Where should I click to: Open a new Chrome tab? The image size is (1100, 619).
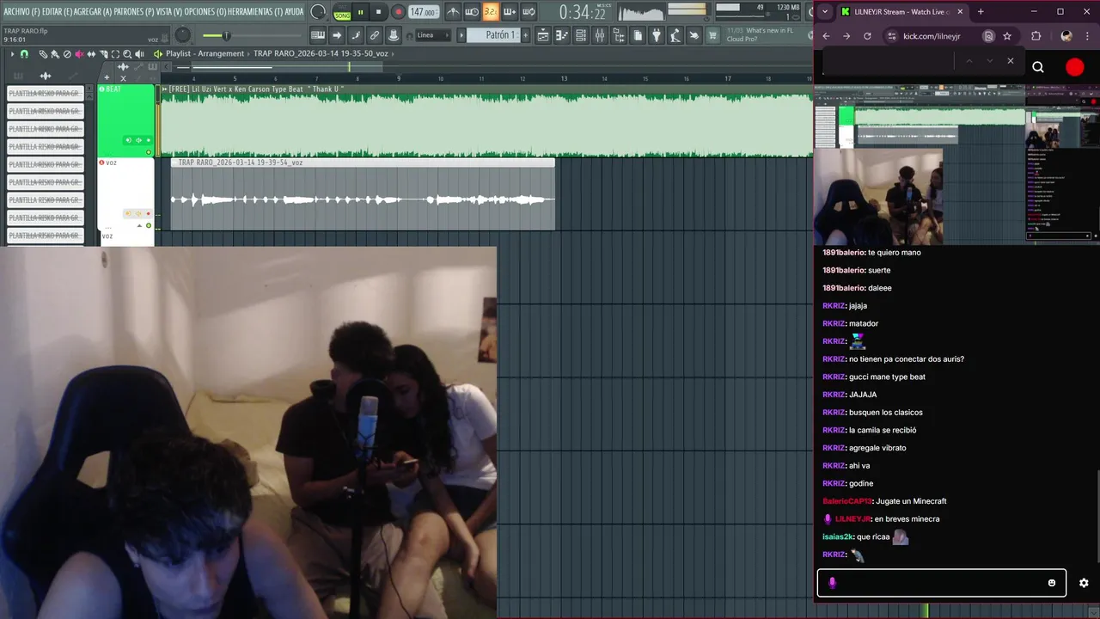pyautogui.click(x=981, y=11)
